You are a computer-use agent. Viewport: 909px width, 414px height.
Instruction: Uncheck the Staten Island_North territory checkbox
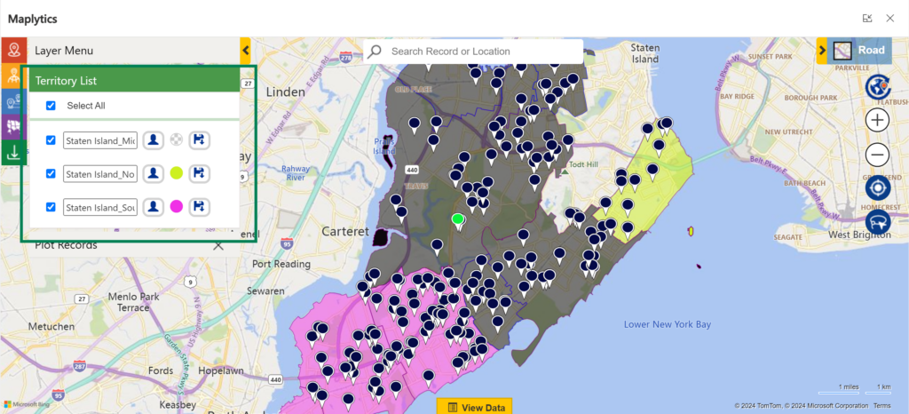51,173
